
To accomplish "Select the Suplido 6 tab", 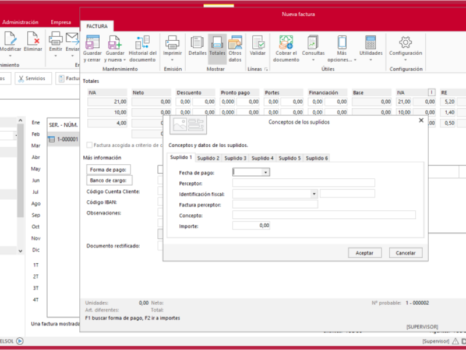I will tap(317, 158).
